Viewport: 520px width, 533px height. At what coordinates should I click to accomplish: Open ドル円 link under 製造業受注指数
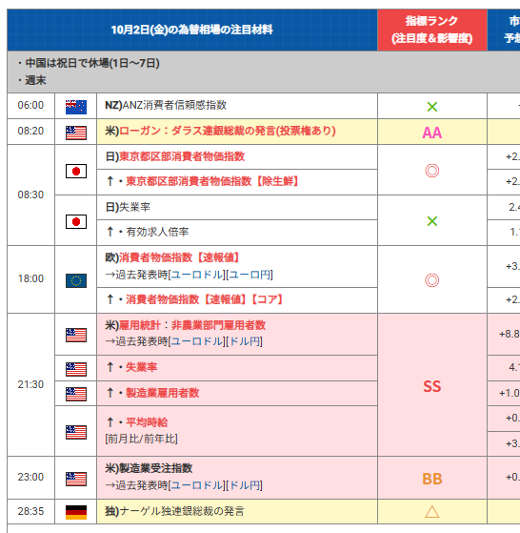[245, 485]
